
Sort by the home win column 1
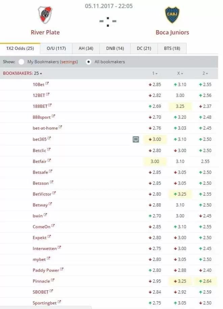(x=155, y=74)
